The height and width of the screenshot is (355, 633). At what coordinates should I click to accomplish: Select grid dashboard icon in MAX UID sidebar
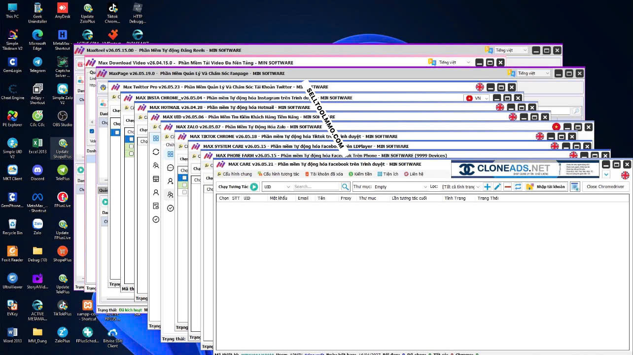tap(156, 139)
